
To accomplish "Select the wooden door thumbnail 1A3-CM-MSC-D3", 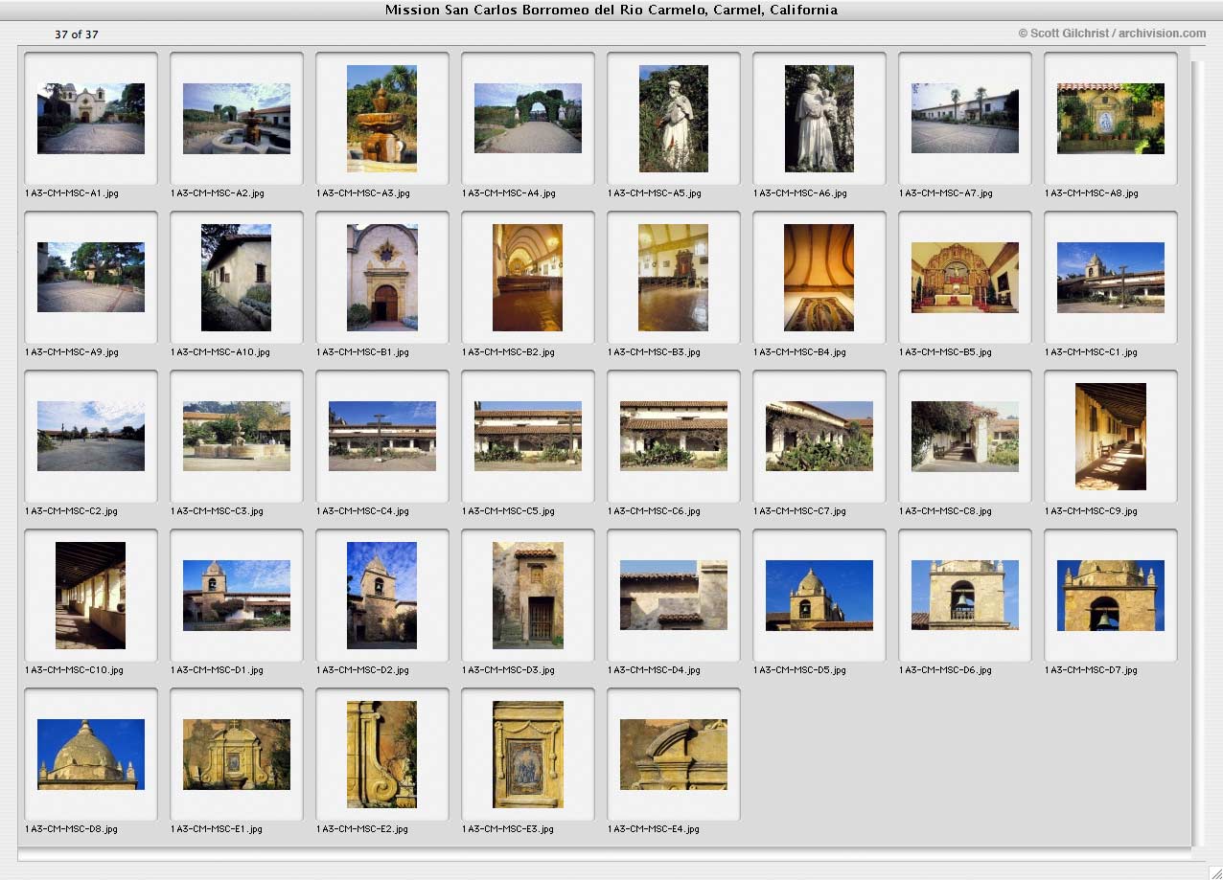I will [528, 596].
